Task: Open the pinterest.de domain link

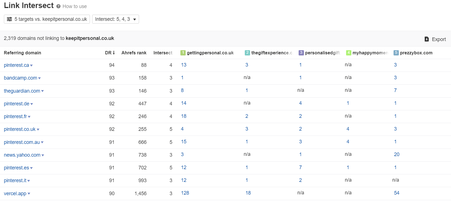Action: 17,104
